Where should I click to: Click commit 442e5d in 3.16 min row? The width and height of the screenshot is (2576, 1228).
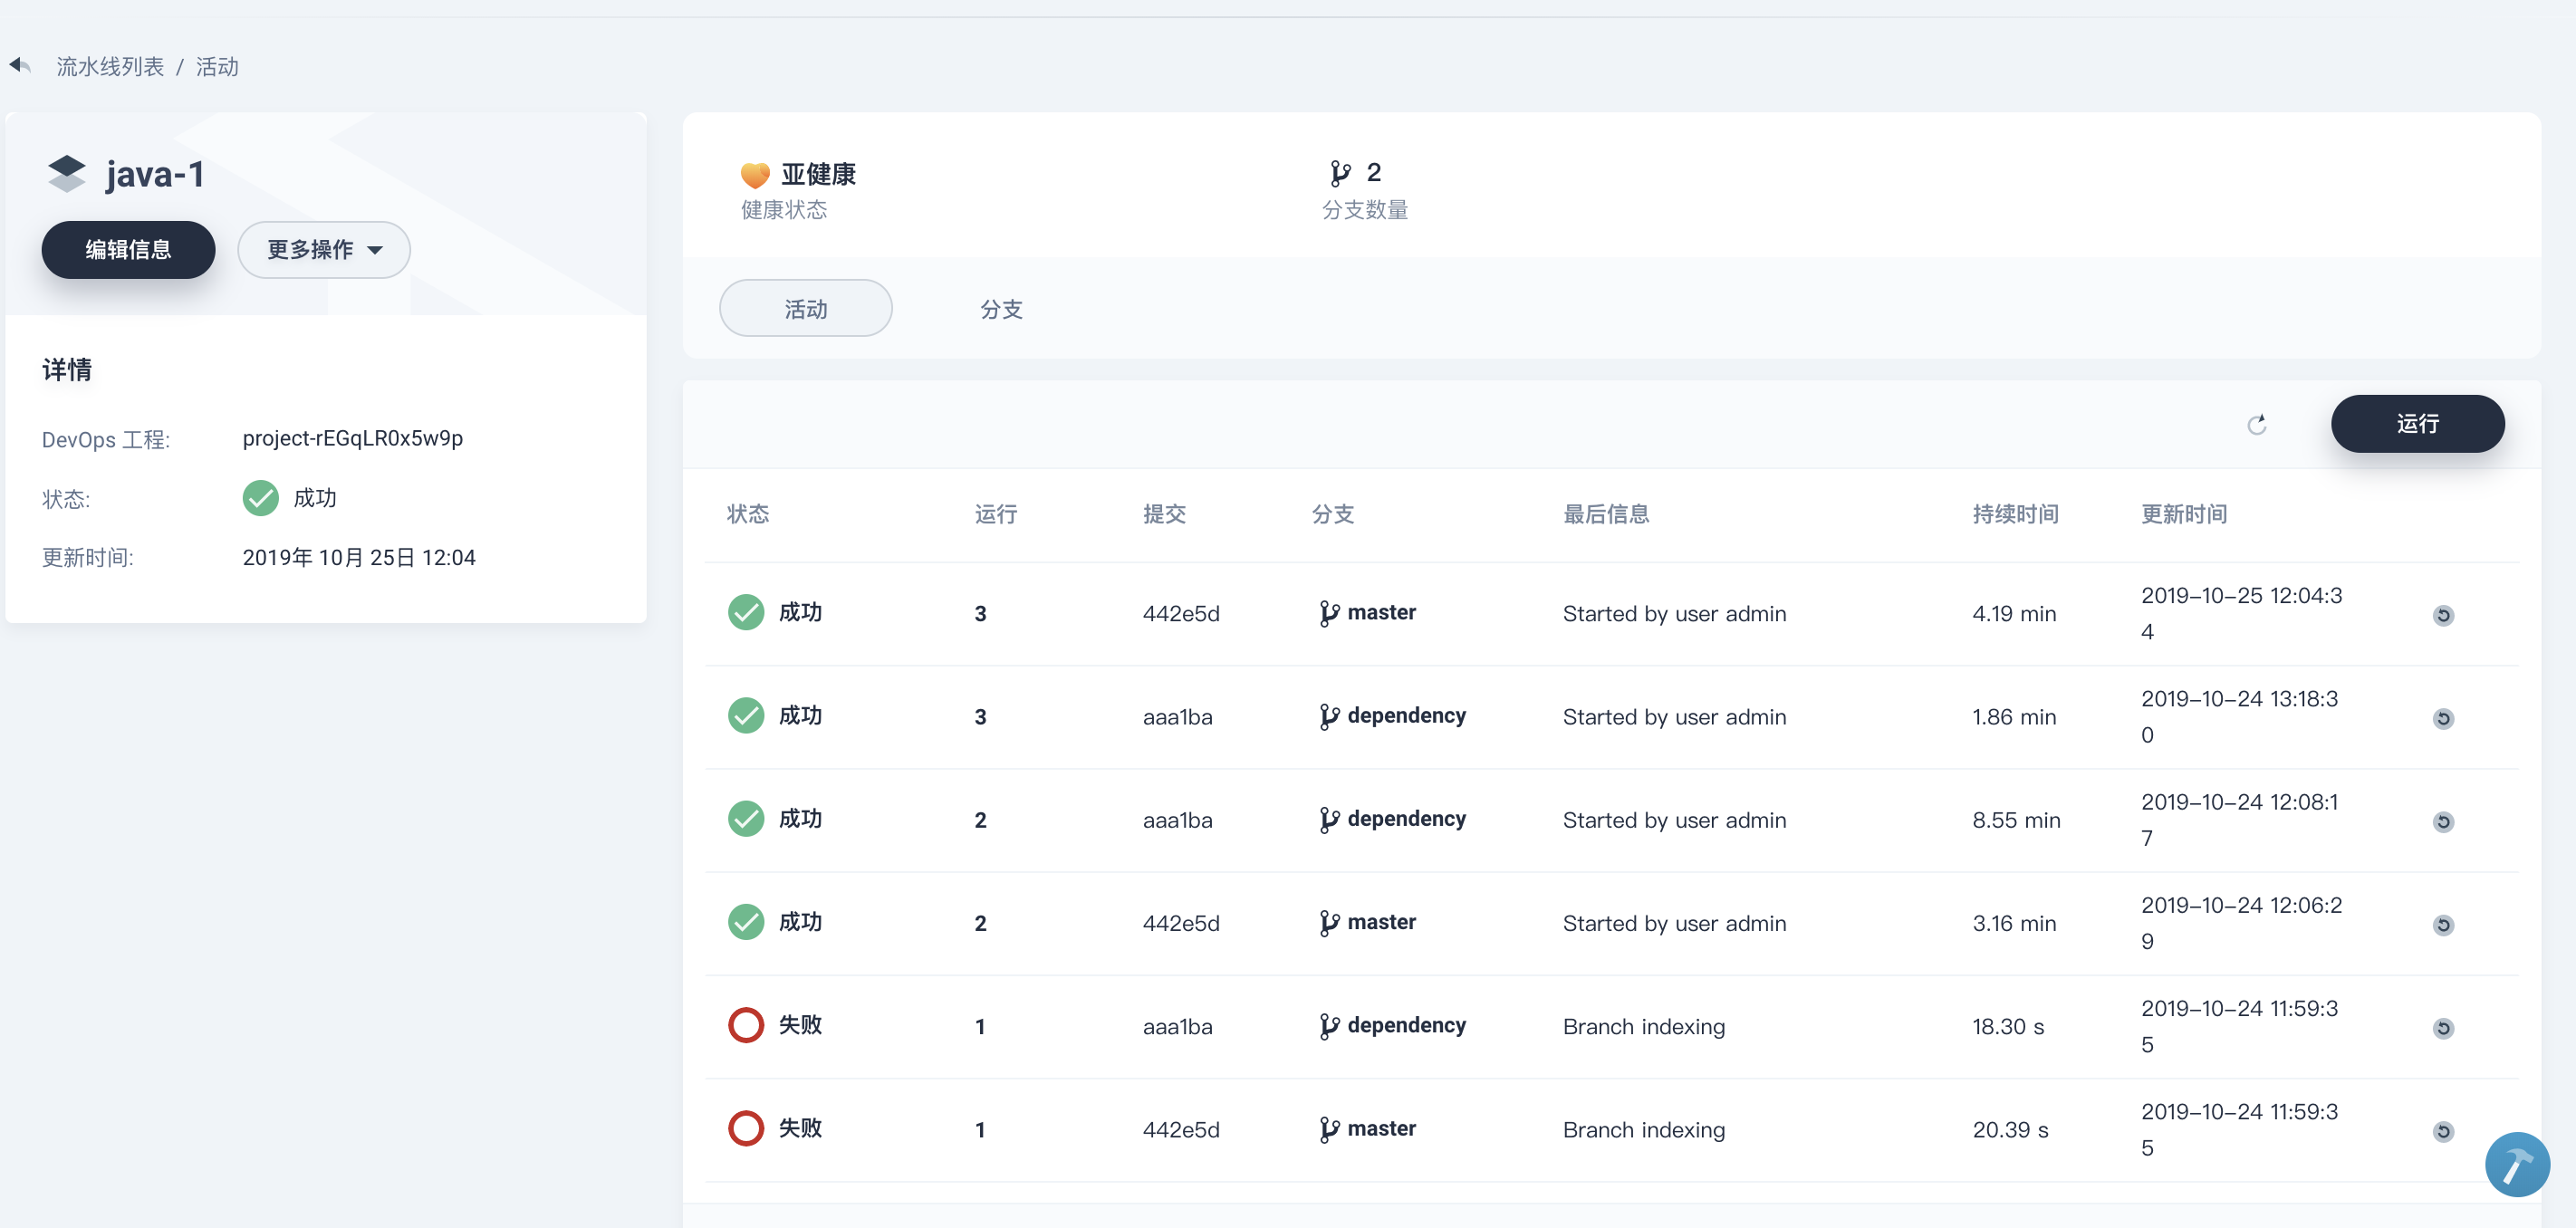click(x=1181, y=923)
